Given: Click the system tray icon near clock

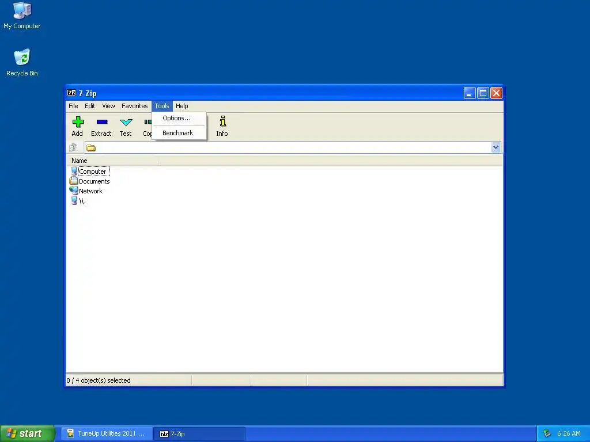Looking at the screenshot, I should [x=547, y=433].
